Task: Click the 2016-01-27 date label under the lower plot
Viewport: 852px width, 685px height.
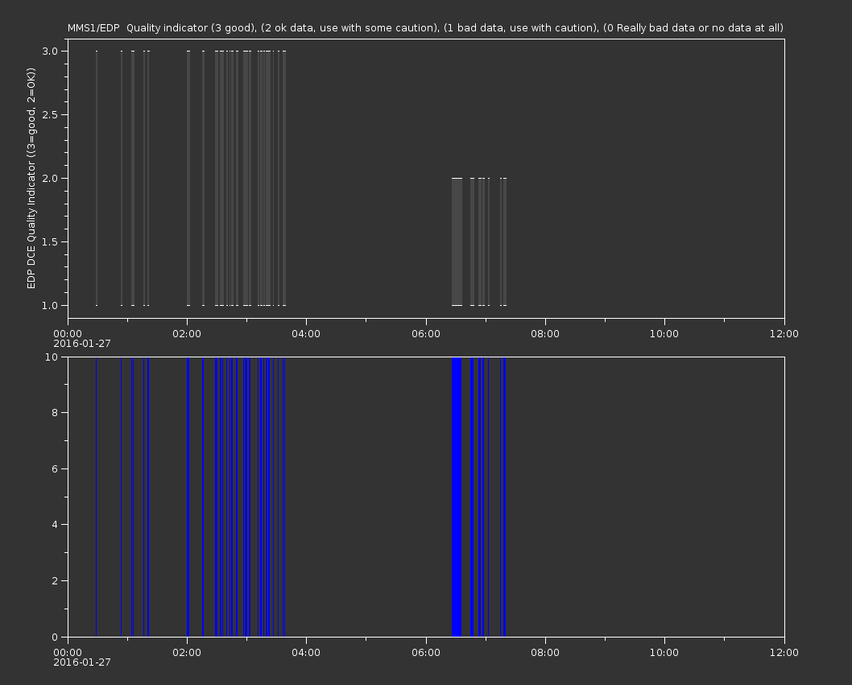Action: click(x=82, y=662)
